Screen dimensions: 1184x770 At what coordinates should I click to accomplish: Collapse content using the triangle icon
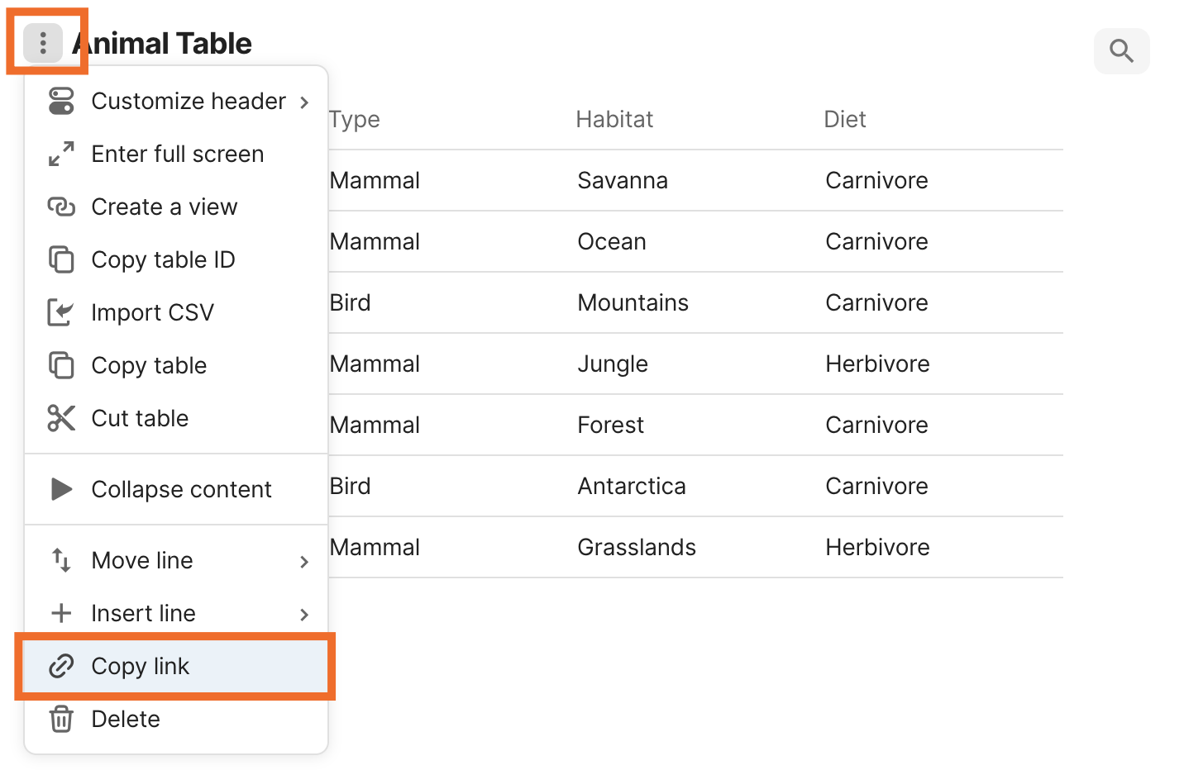pyautogui.click(x=61, y=490)
